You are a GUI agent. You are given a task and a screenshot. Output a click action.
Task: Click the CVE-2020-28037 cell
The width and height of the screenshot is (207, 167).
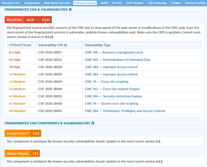click(x=59, y=52)
